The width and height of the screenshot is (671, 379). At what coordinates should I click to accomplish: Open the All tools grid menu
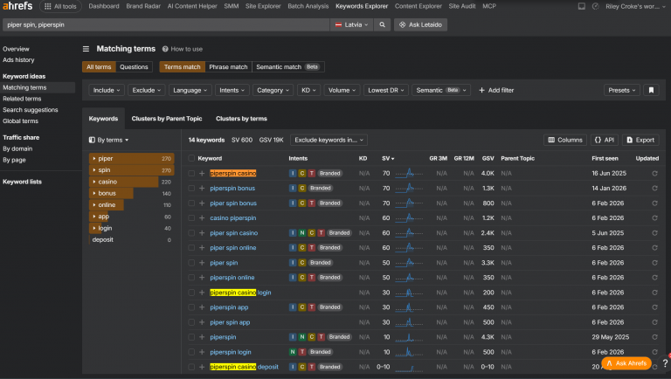60,6
